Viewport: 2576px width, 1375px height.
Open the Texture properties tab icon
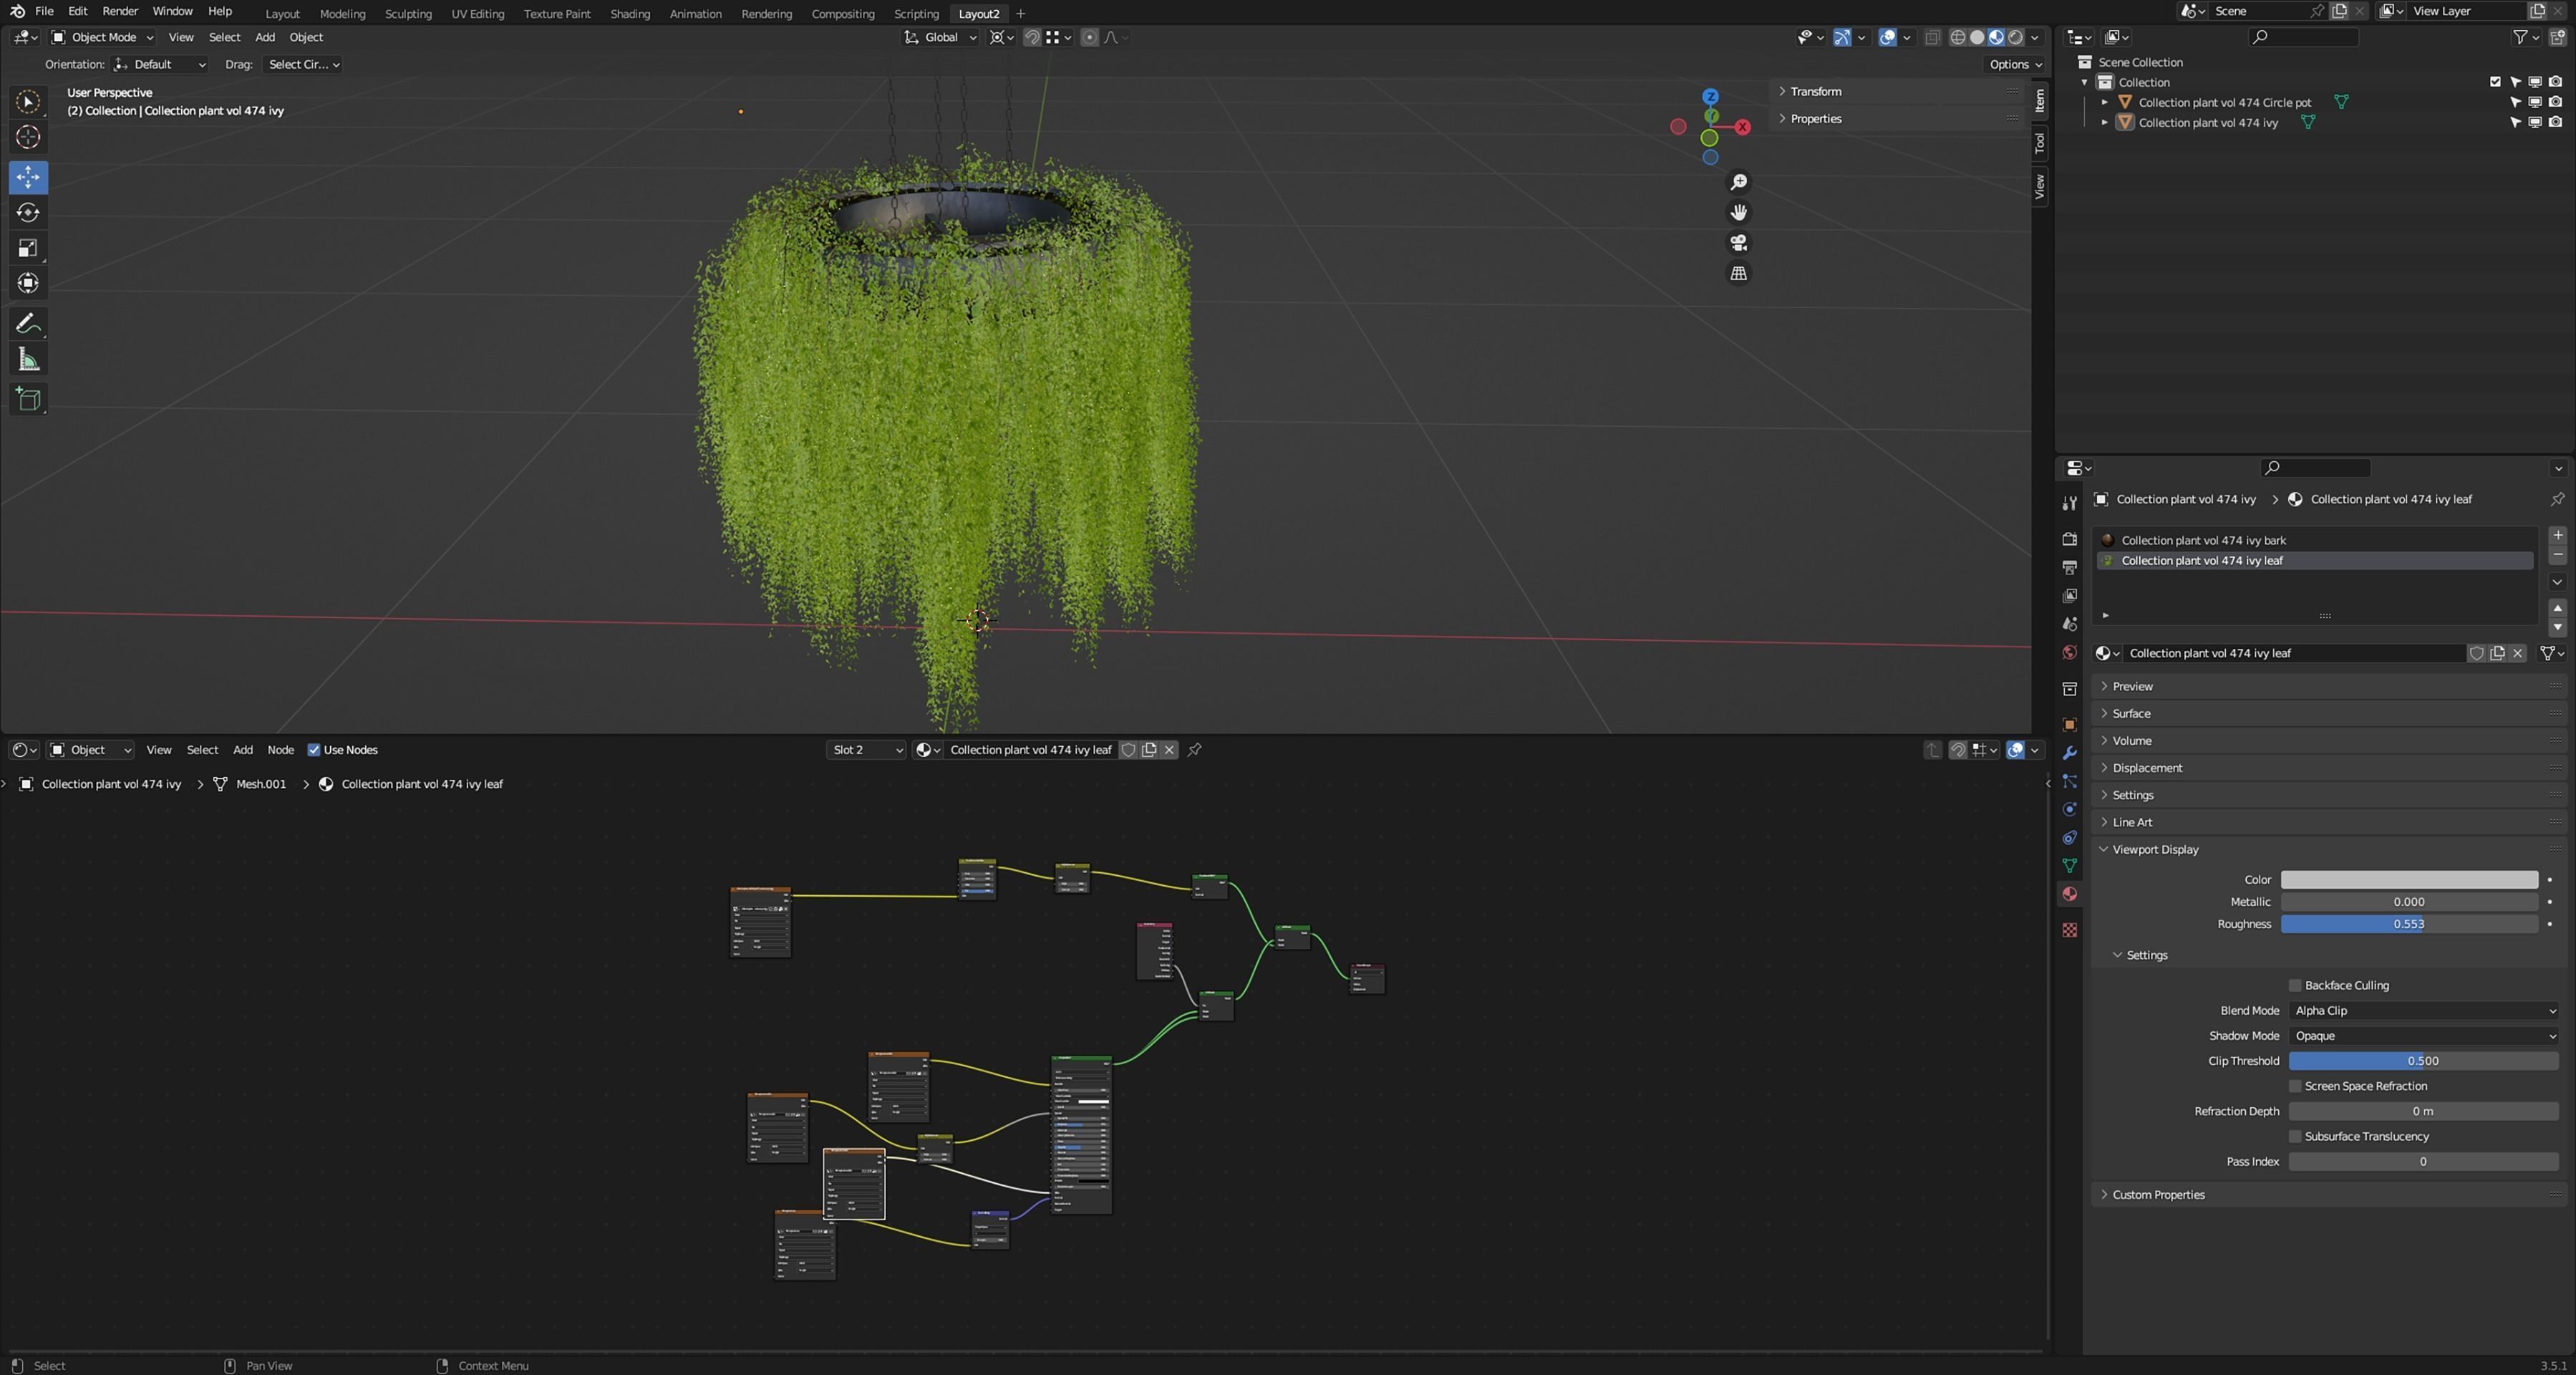point(2069,930)
